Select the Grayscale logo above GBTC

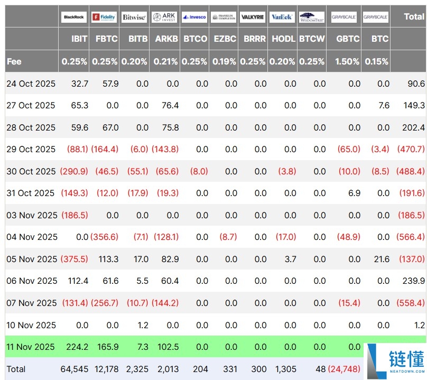pyautogui.click(x=344, y=17)
